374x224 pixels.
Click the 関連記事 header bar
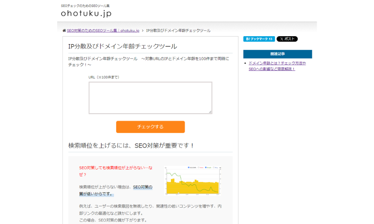278,54
